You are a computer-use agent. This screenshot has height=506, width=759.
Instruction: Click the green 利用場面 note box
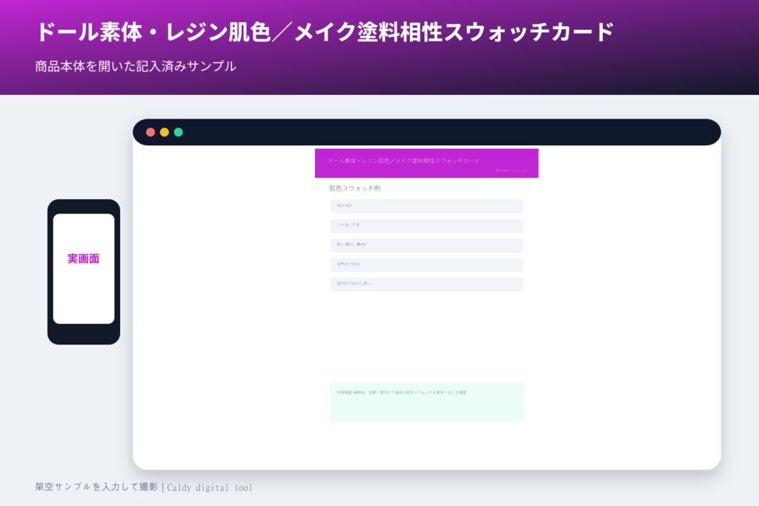click(426, 402)
